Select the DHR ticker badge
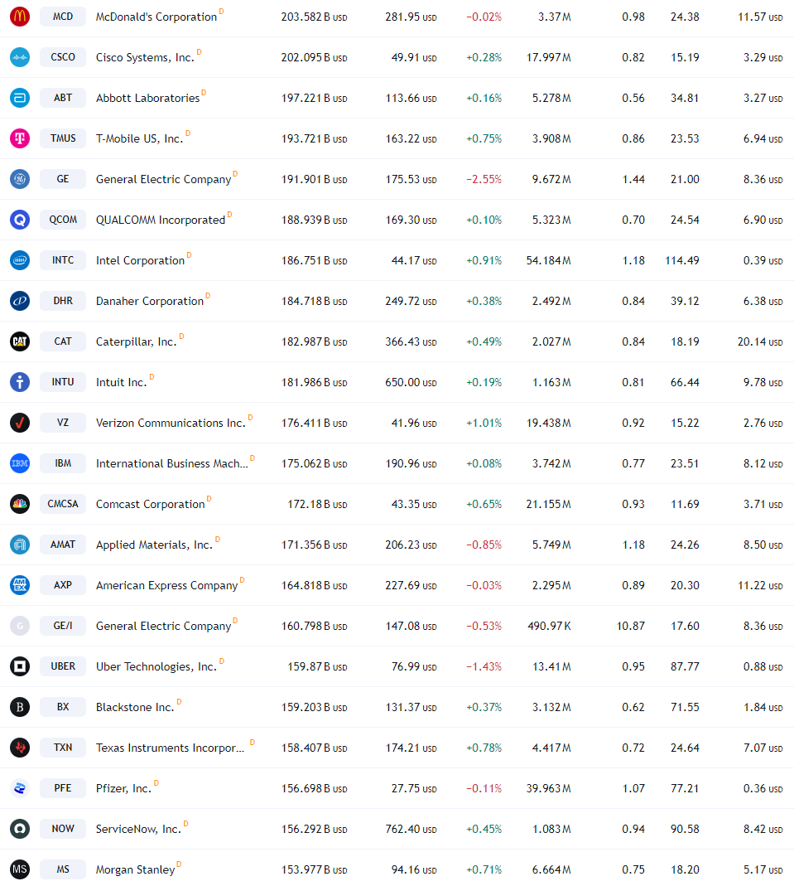This screenshot has height=886, width=794. point(63,301)
